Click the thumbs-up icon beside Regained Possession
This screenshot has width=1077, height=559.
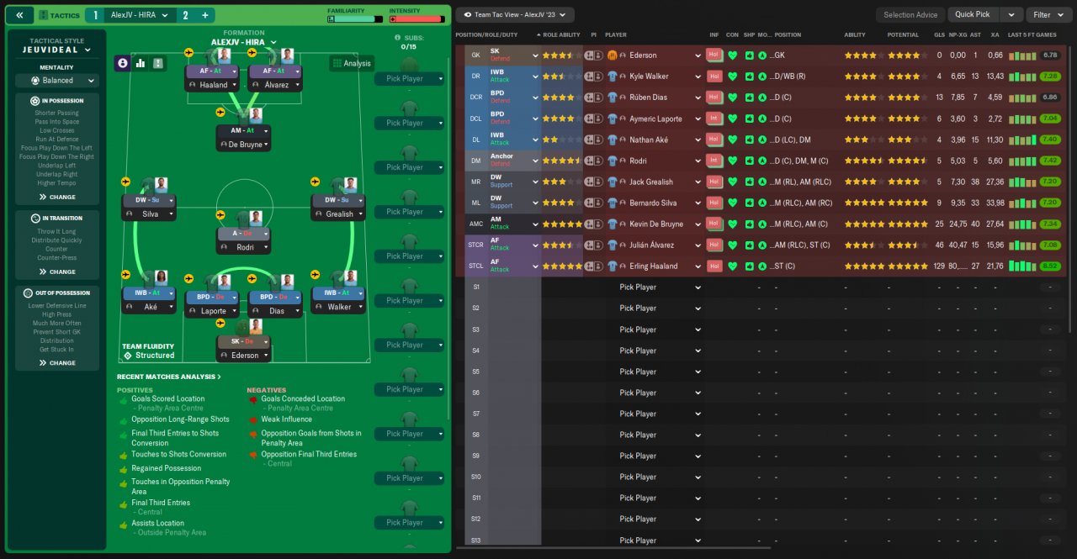pos(123,468)
